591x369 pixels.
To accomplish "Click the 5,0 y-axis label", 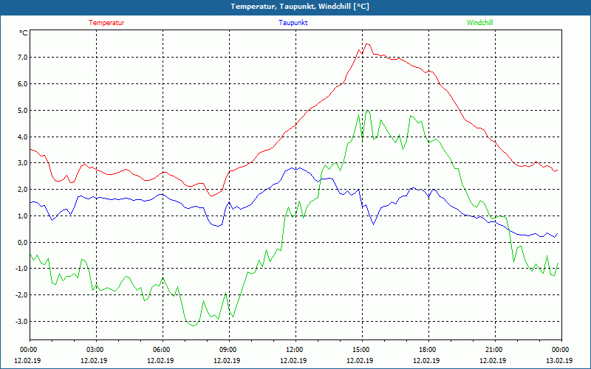I will pos(22,110).
